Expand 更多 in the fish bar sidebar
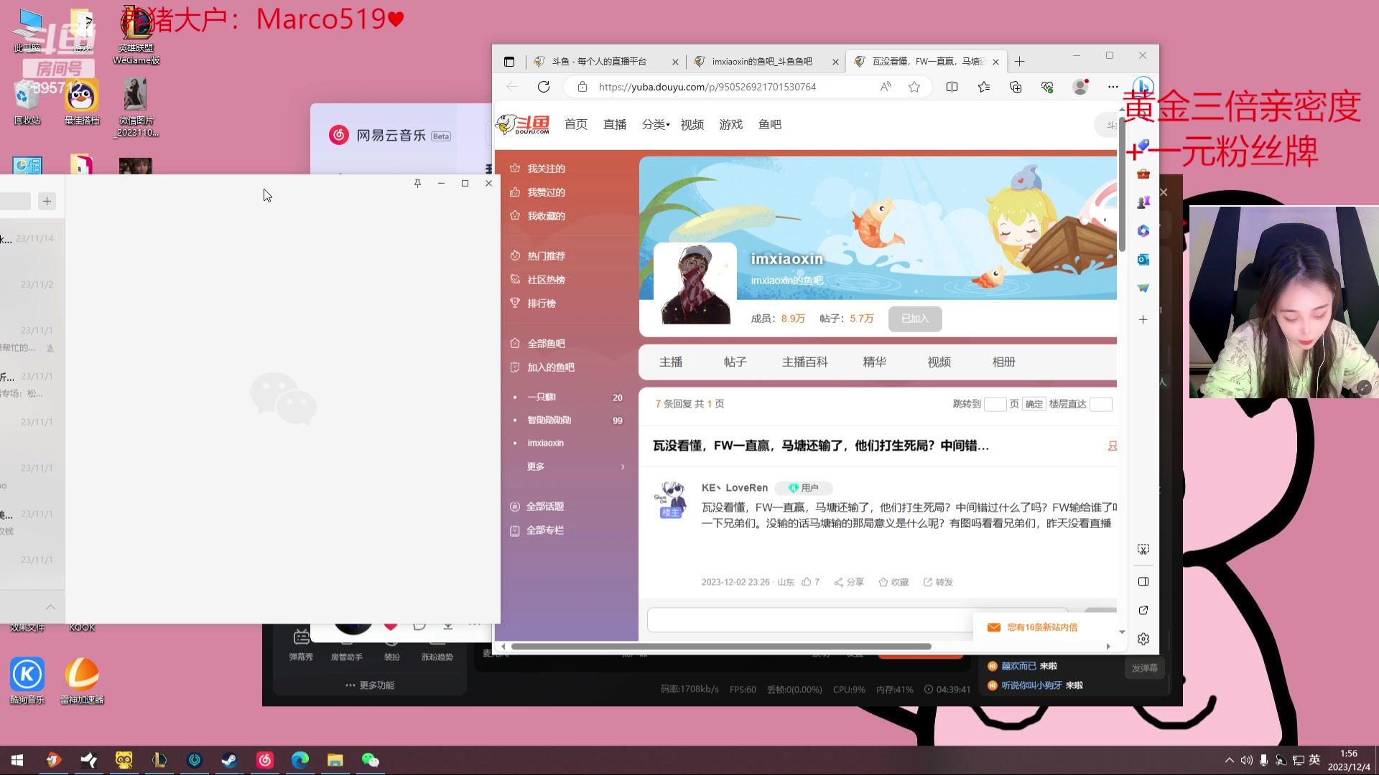 pos(535,466)
